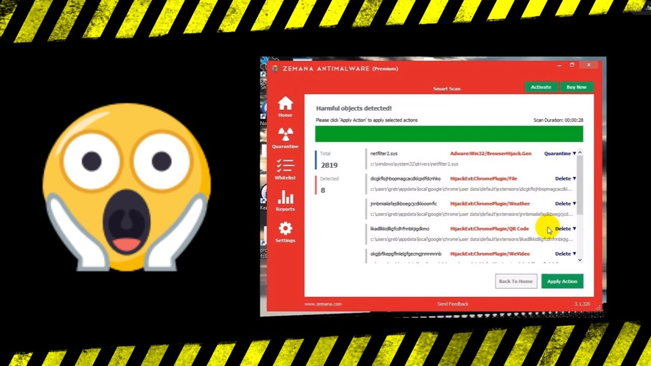The width and height of the screenshot is (651, 366).
Task: Click the Scan Duration 00:00:28 text
Action: (558, 120)
